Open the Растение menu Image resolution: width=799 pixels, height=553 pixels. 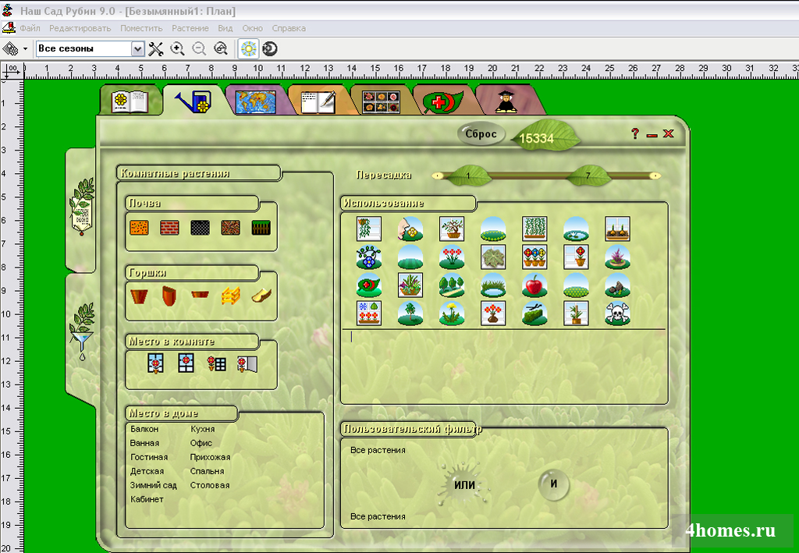coord(190,28)
